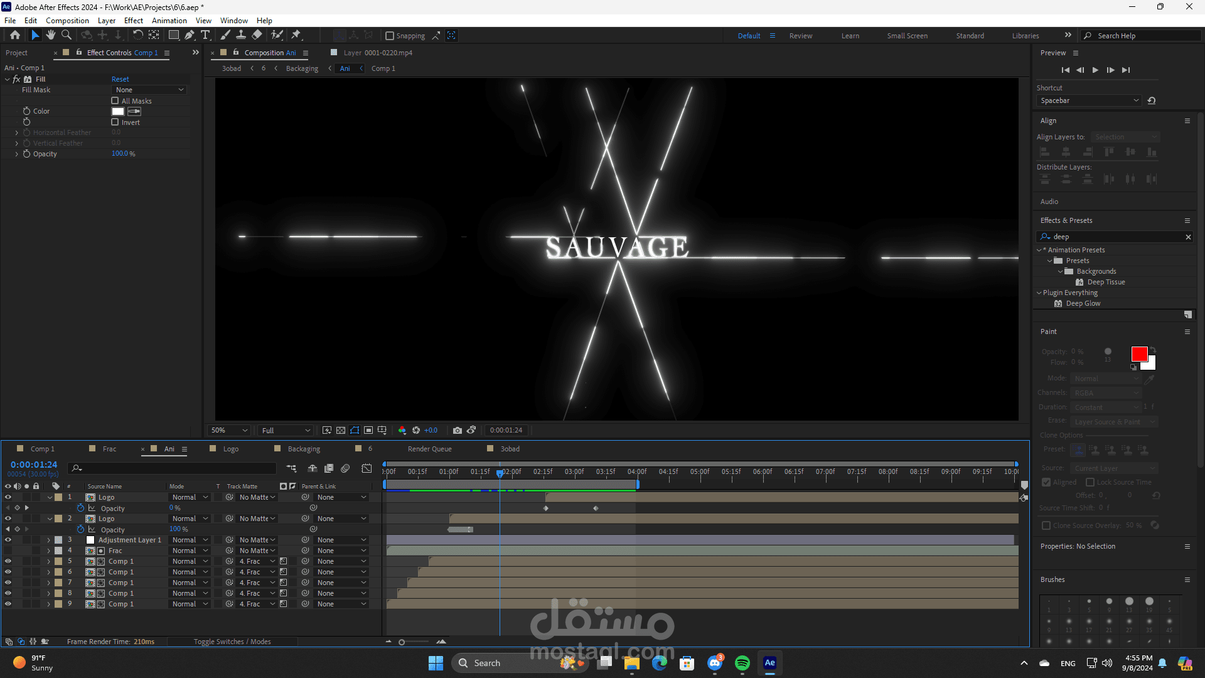Expand the Opacity property in Effect Controls
Viewport: 1205px width, 678px height.
click(17, 154)
